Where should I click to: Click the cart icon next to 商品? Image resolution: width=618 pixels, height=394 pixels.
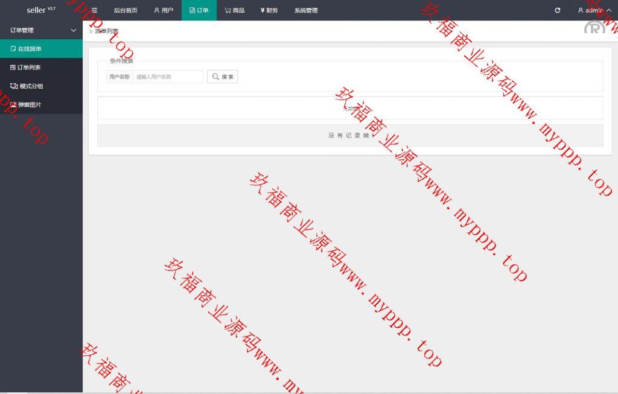click(x=228, y=10)
